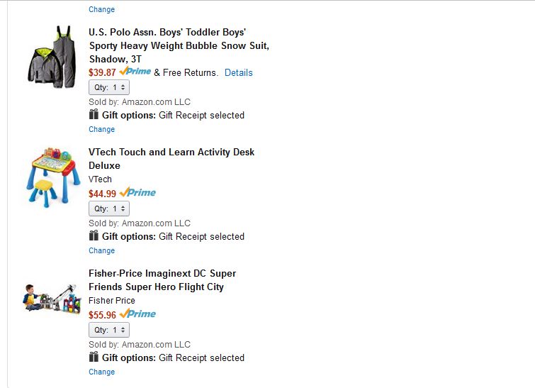
Task: Click the Prime logo beside the $55.96 price
Action: pyautogui.click(x=137, y=314)
